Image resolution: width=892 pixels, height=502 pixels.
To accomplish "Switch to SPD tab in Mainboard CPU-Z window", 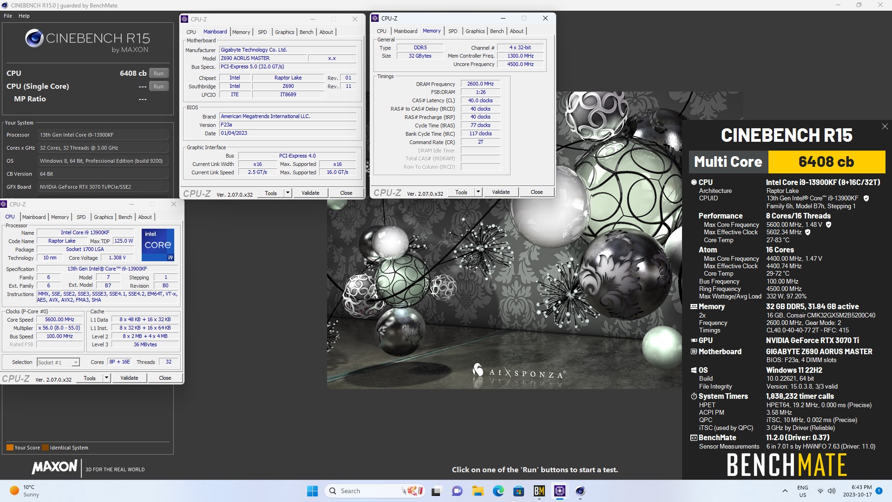I will (x=262, y=32).
